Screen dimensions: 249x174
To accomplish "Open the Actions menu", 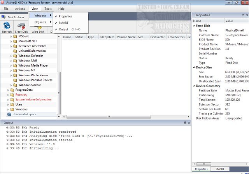I will 20,9.
